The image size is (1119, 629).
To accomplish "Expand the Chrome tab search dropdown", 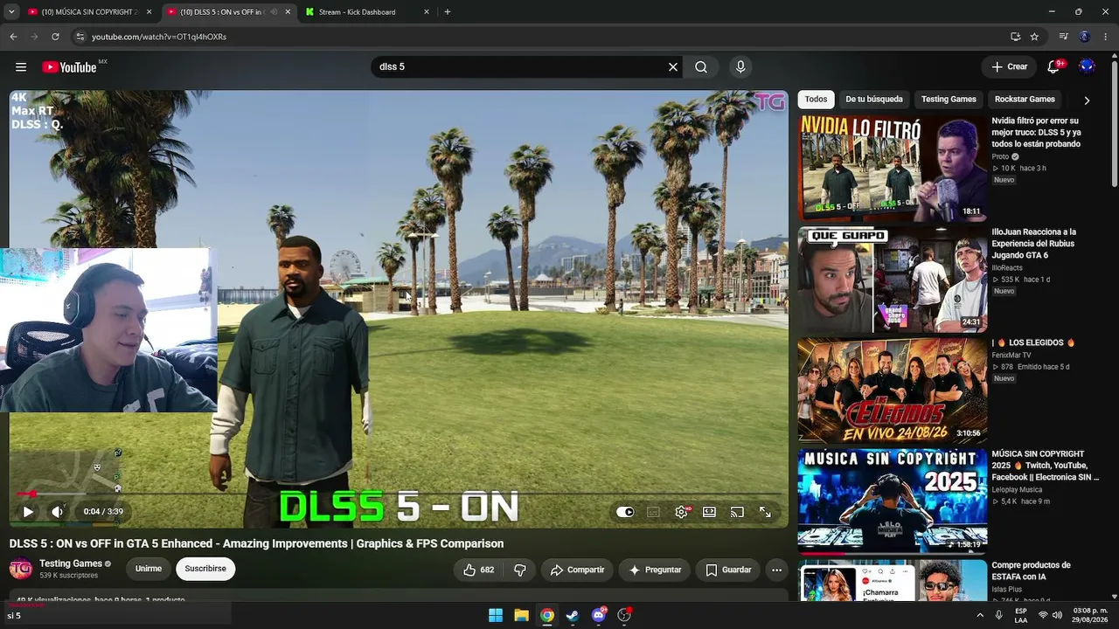I will click(11, 12).
